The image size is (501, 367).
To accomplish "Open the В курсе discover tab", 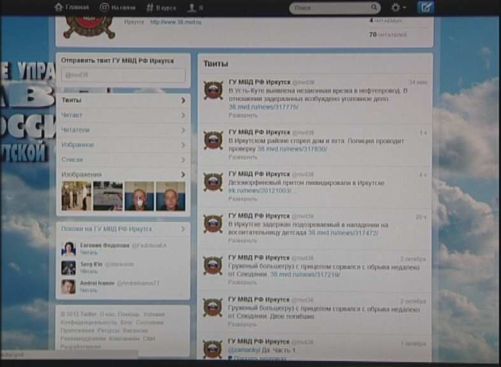I will tap(161, 8).
